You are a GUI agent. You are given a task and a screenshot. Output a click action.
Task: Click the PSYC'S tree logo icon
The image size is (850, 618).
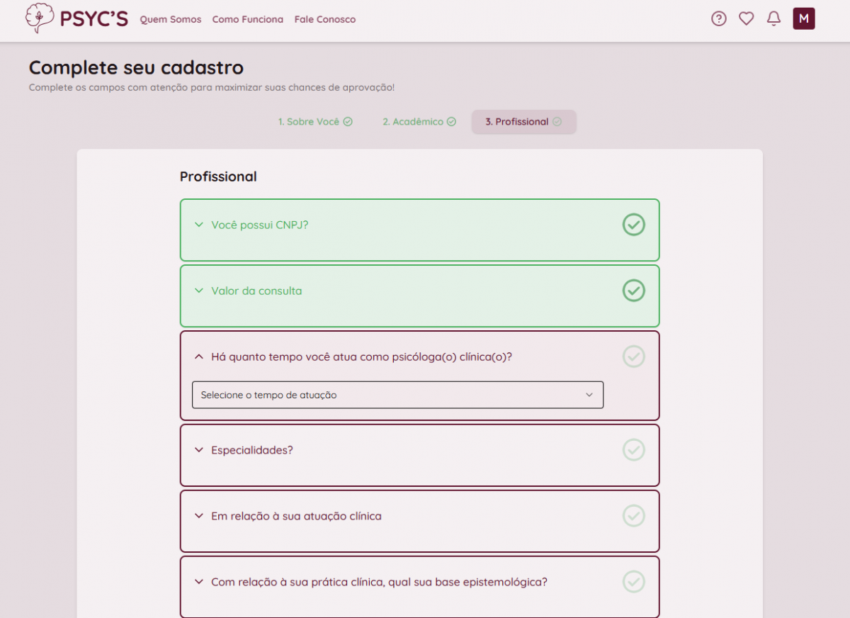point(40,18)
